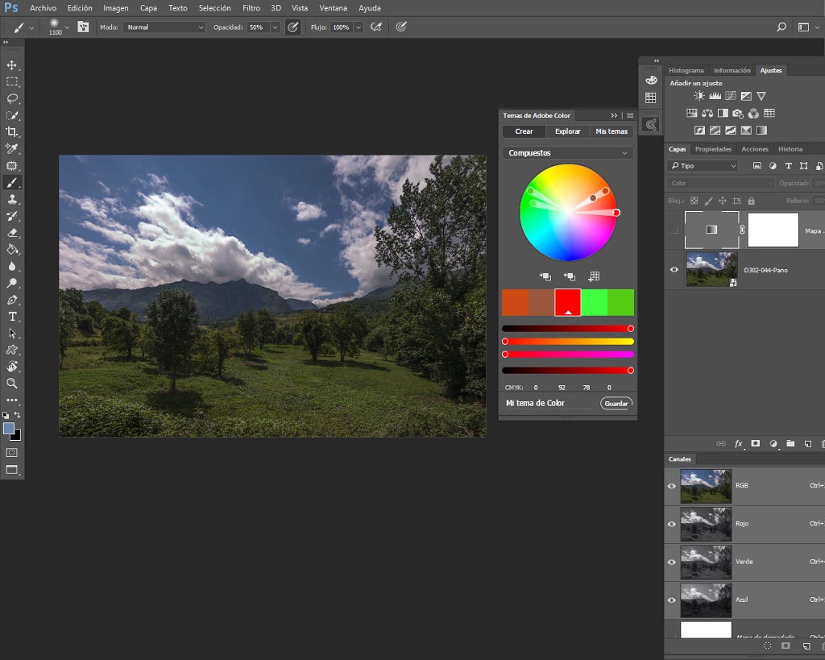Toggle visibility of RGB channel
The width and height of the screenshot is (825, 660).
coord(672,486)
